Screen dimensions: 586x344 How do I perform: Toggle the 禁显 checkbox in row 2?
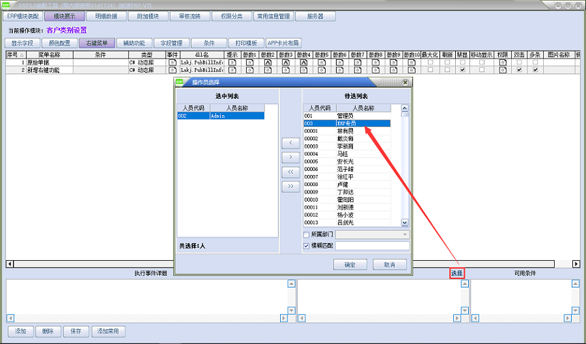(463, 69)
